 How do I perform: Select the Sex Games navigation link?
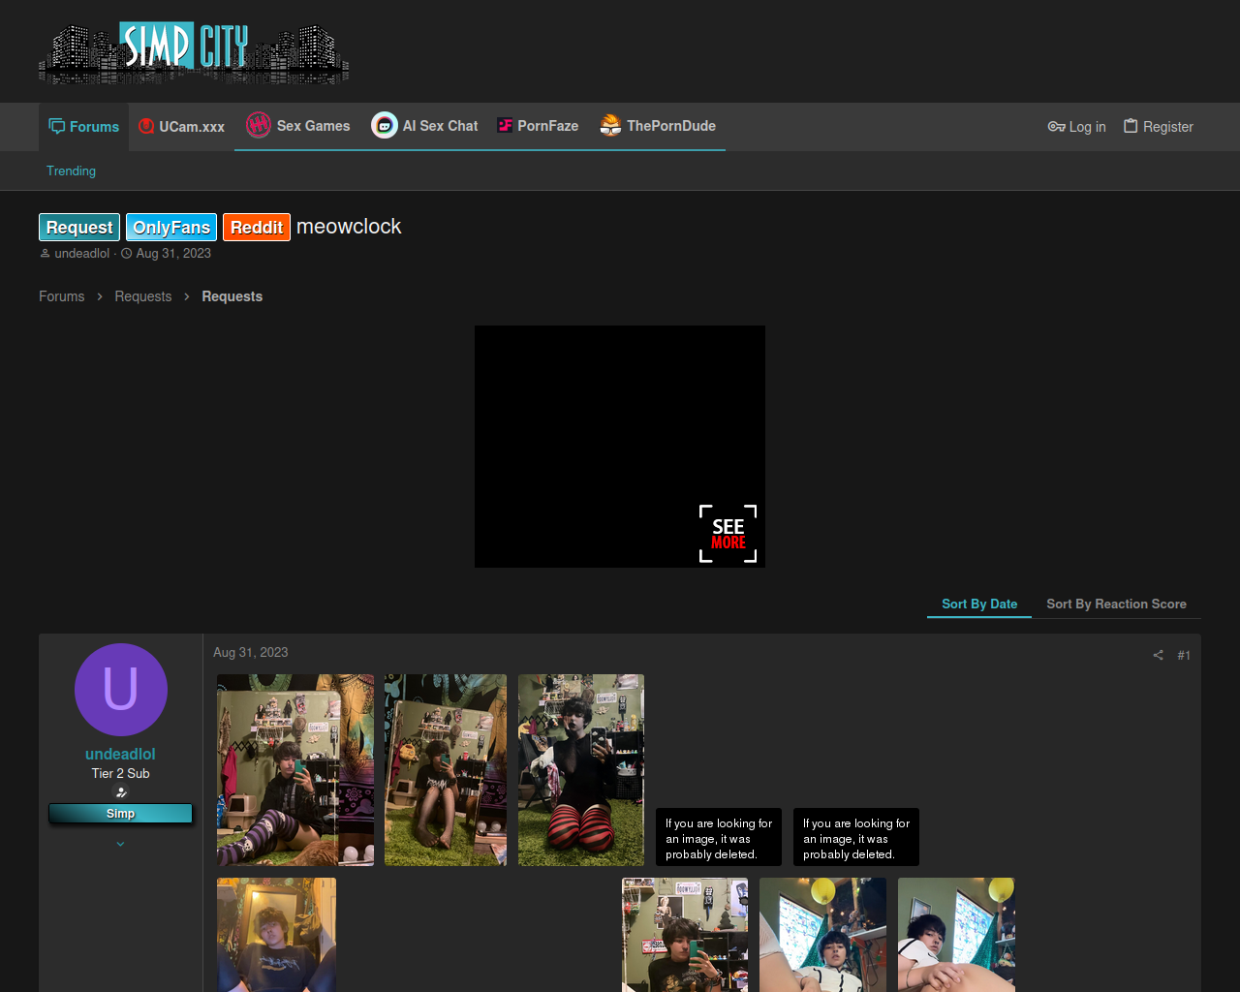coord(298,126)
